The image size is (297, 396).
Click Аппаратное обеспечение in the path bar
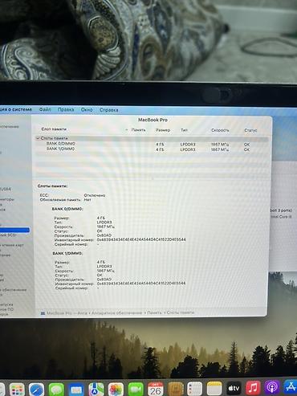[x=116, y=312]
